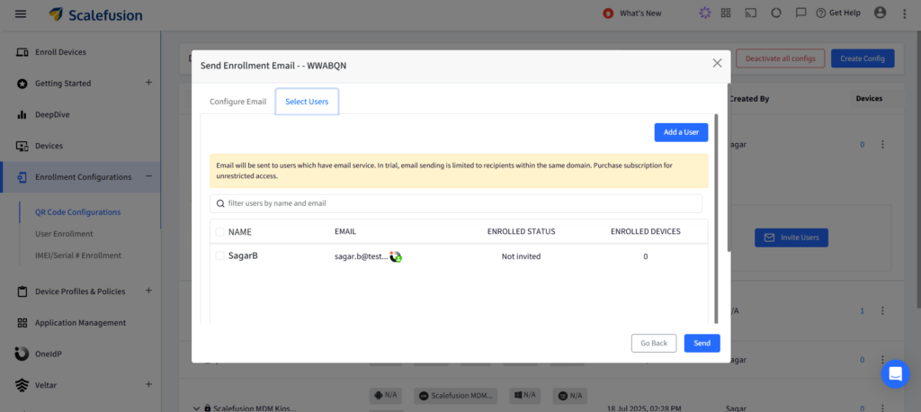This screenshot has height=412, width=921.
Task: Click the Invite Users button
Action: 791,237
